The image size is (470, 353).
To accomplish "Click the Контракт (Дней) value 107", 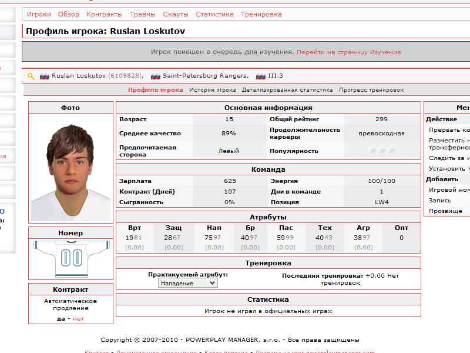I will click(230, 192).
